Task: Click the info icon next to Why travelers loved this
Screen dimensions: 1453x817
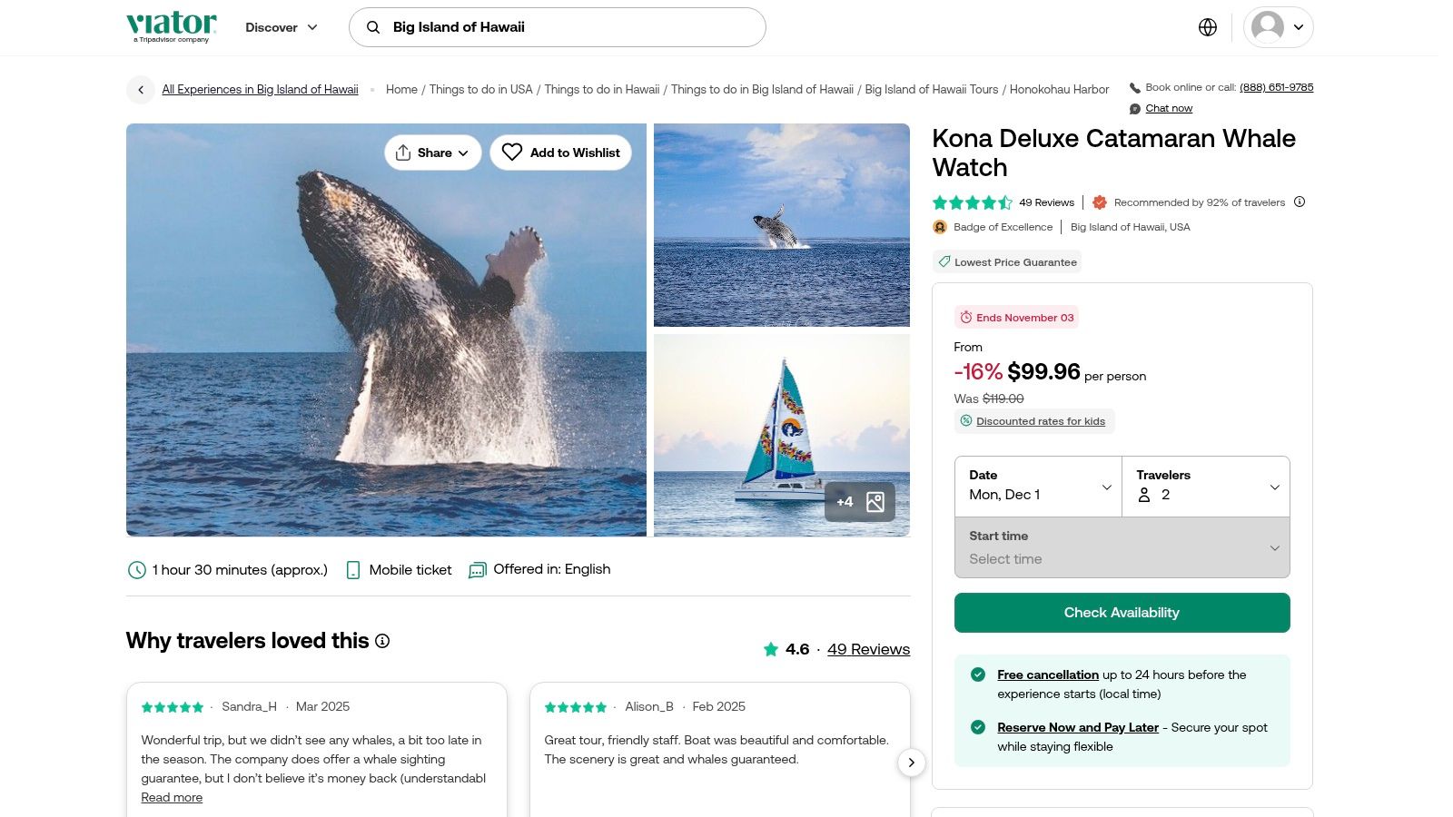Action: coord(382,641)
